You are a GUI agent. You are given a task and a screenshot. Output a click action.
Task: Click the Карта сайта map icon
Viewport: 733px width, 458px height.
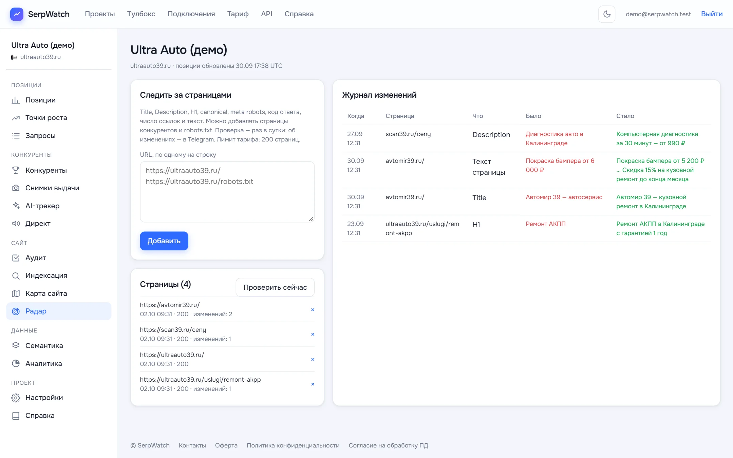click(16, 293)
